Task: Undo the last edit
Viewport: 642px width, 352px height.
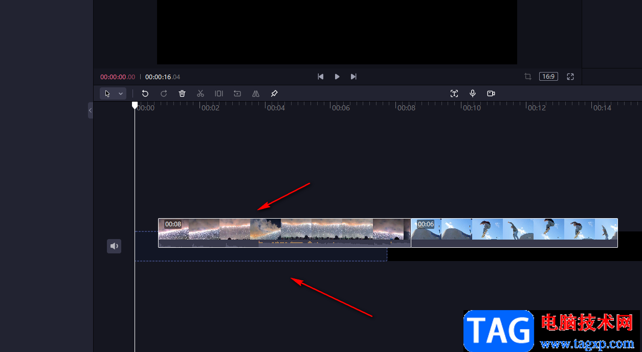Action: point(145,93)
